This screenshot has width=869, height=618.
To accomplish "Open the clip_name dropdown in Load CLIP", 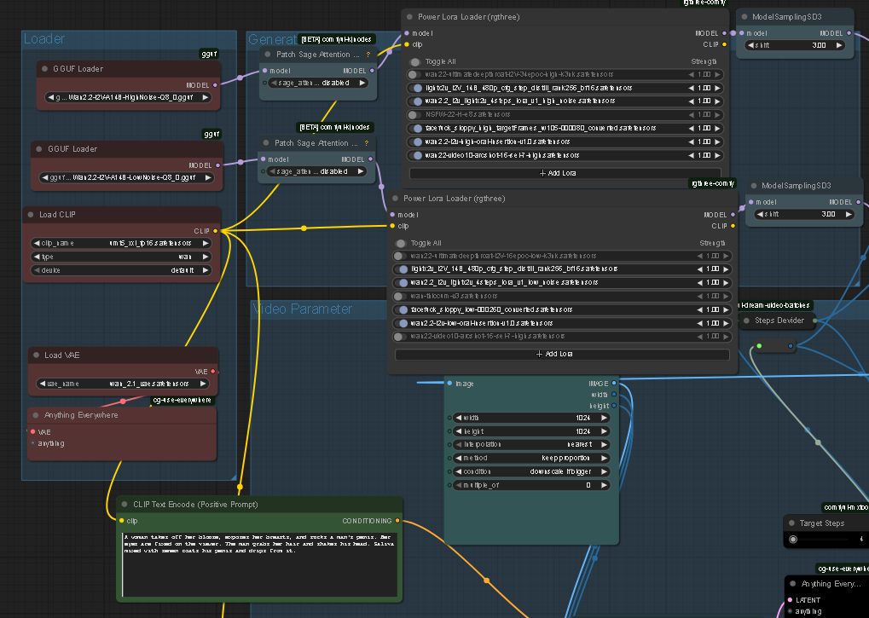I will pos(122,243).
